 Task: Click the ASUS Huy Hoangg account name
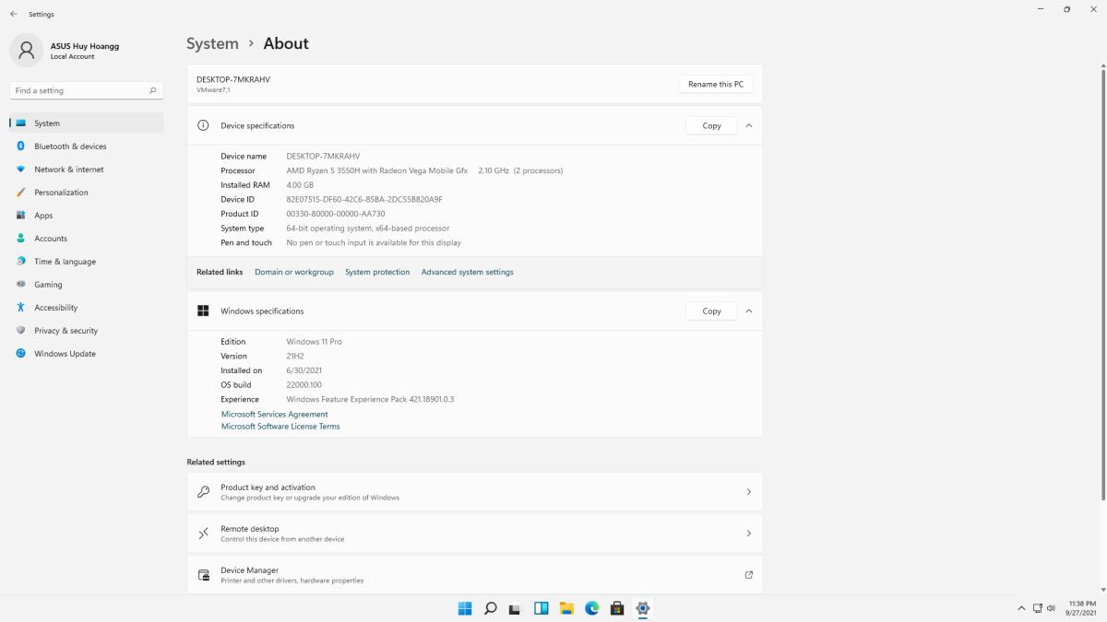click(85, 46)
